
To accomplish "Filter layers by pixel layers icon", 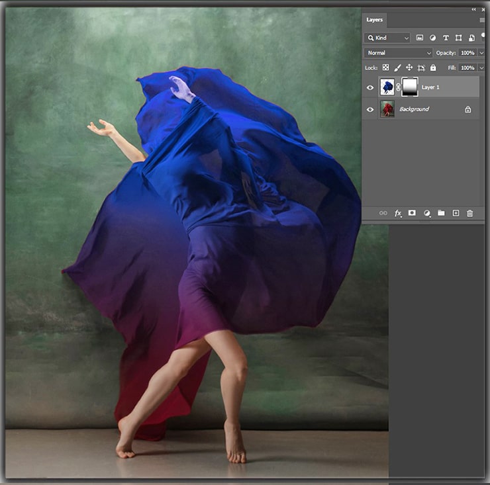I will click(420, 38).
